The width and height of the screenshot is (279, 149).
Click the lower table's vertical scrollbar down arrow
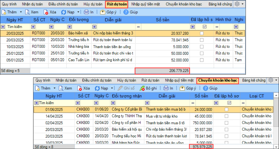276,142
